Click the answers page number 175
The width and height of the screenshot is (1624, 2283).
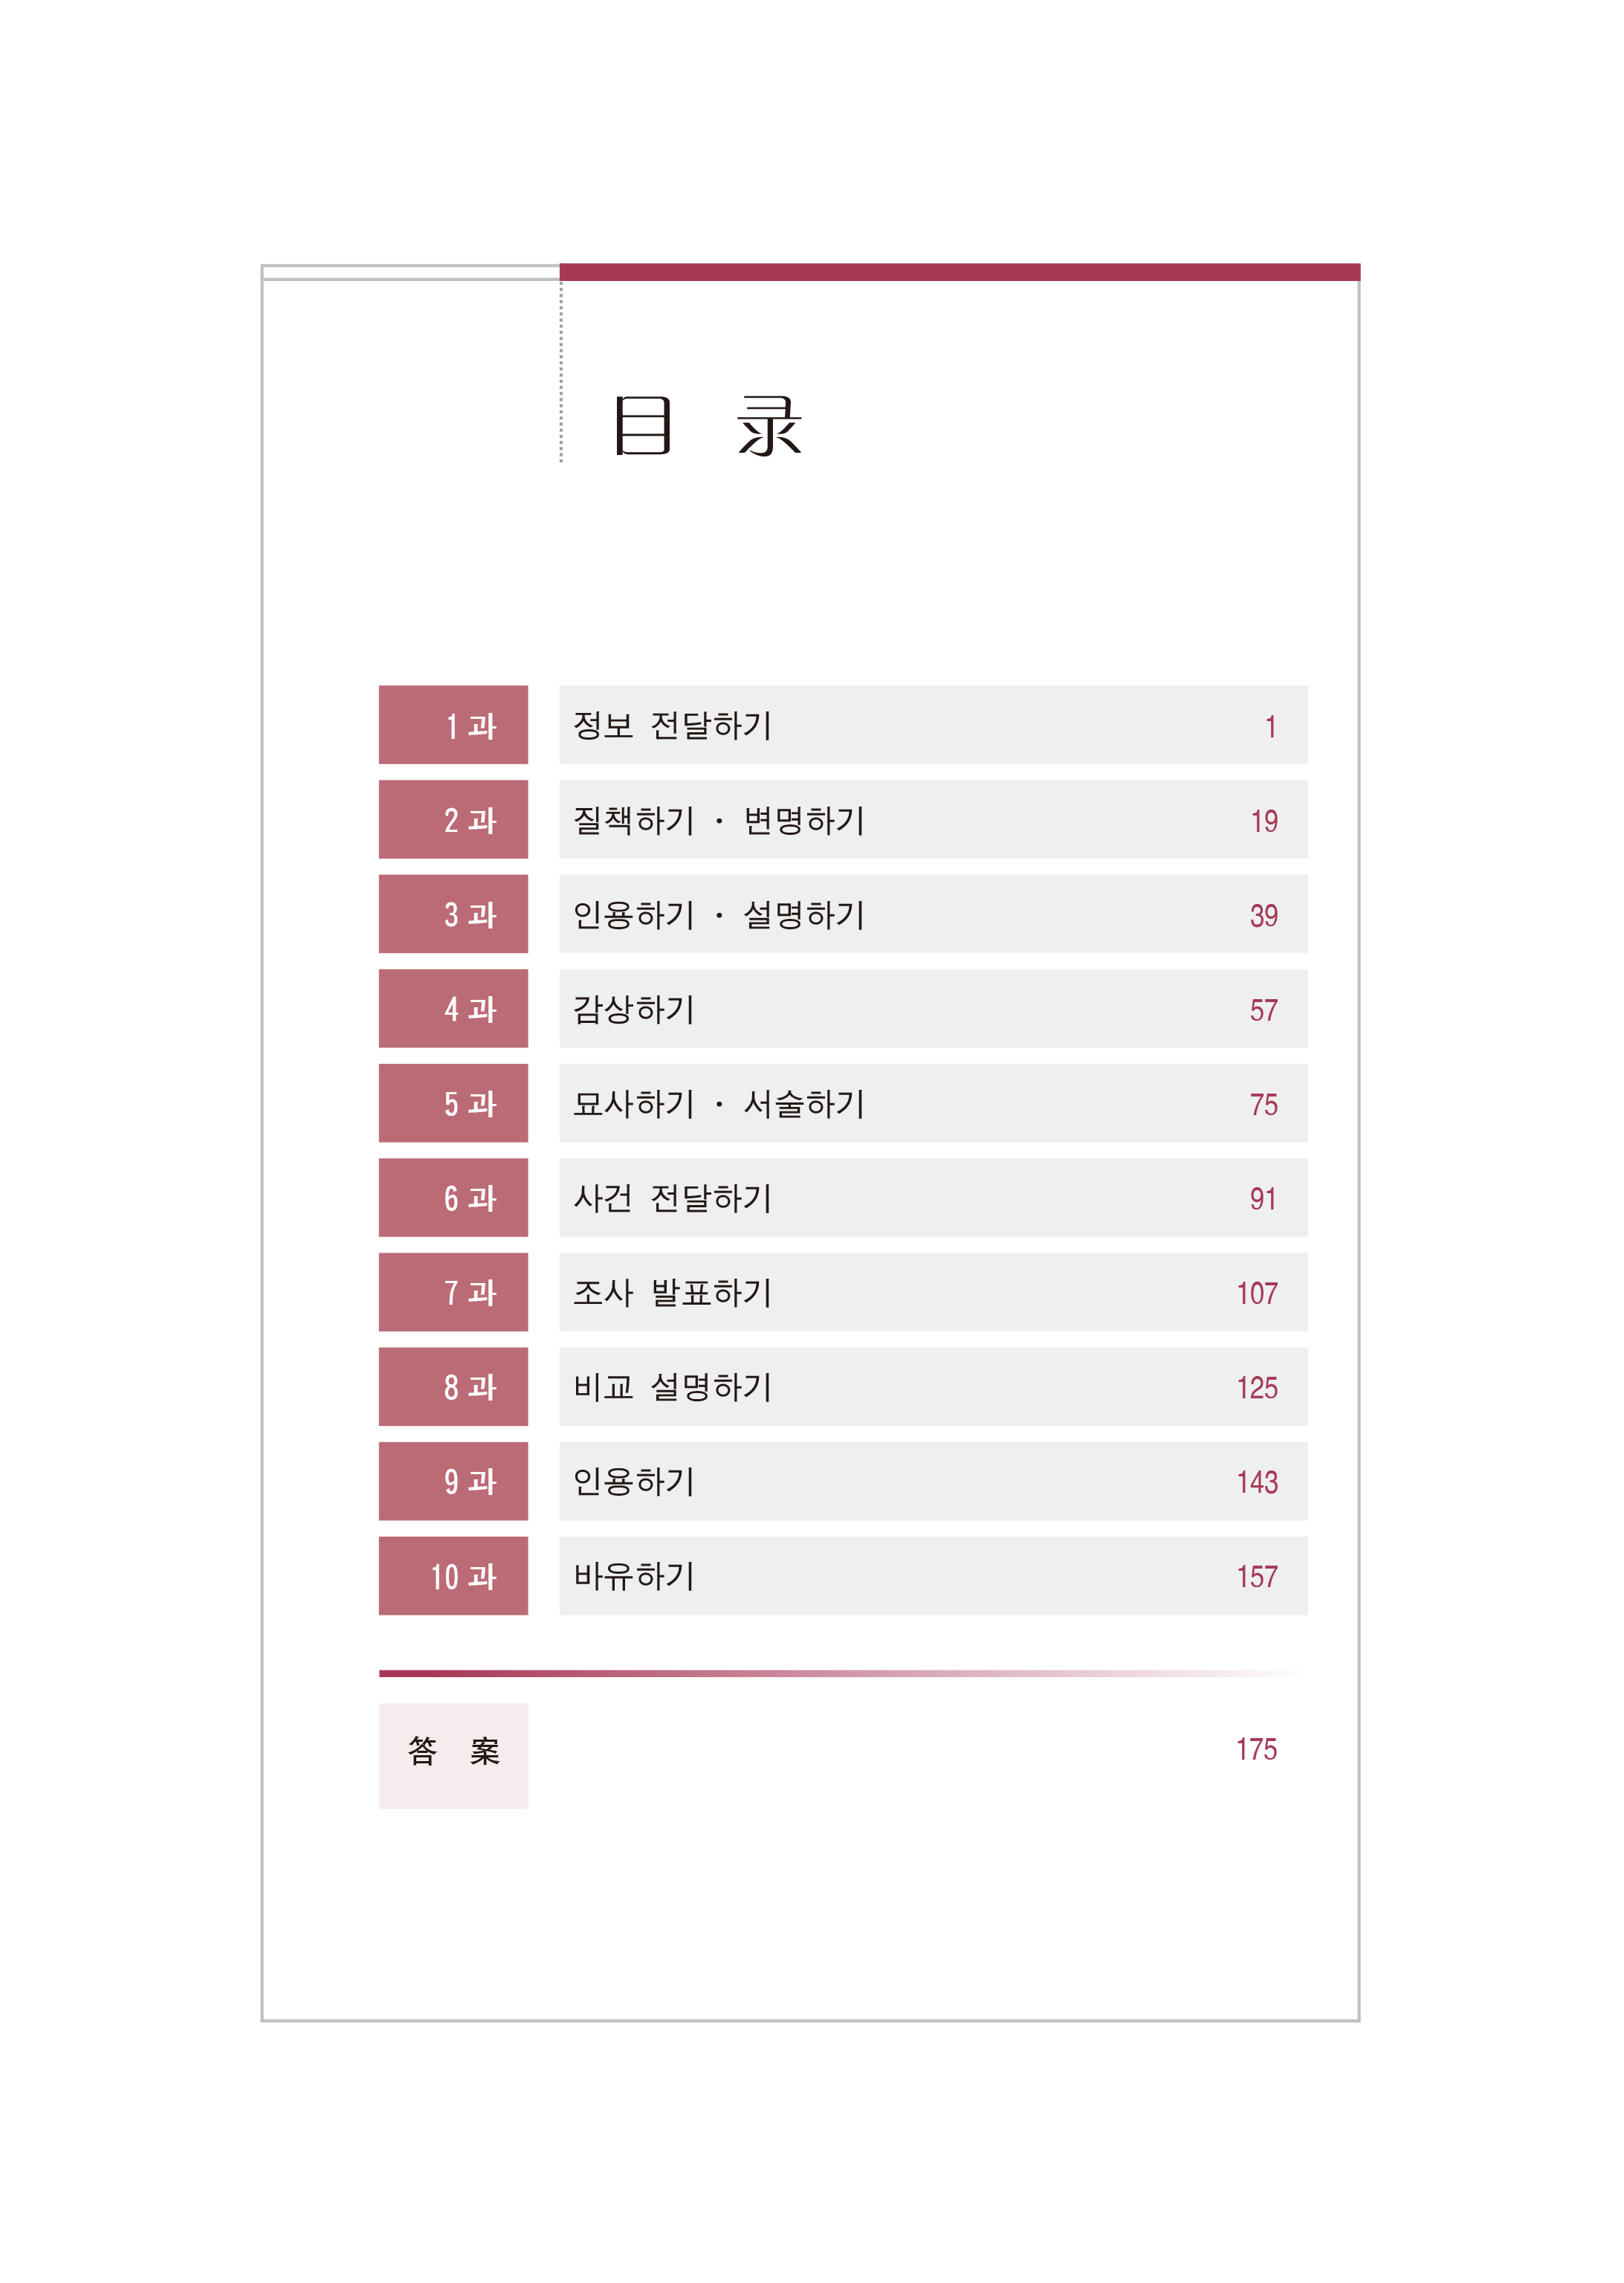1256,1749
